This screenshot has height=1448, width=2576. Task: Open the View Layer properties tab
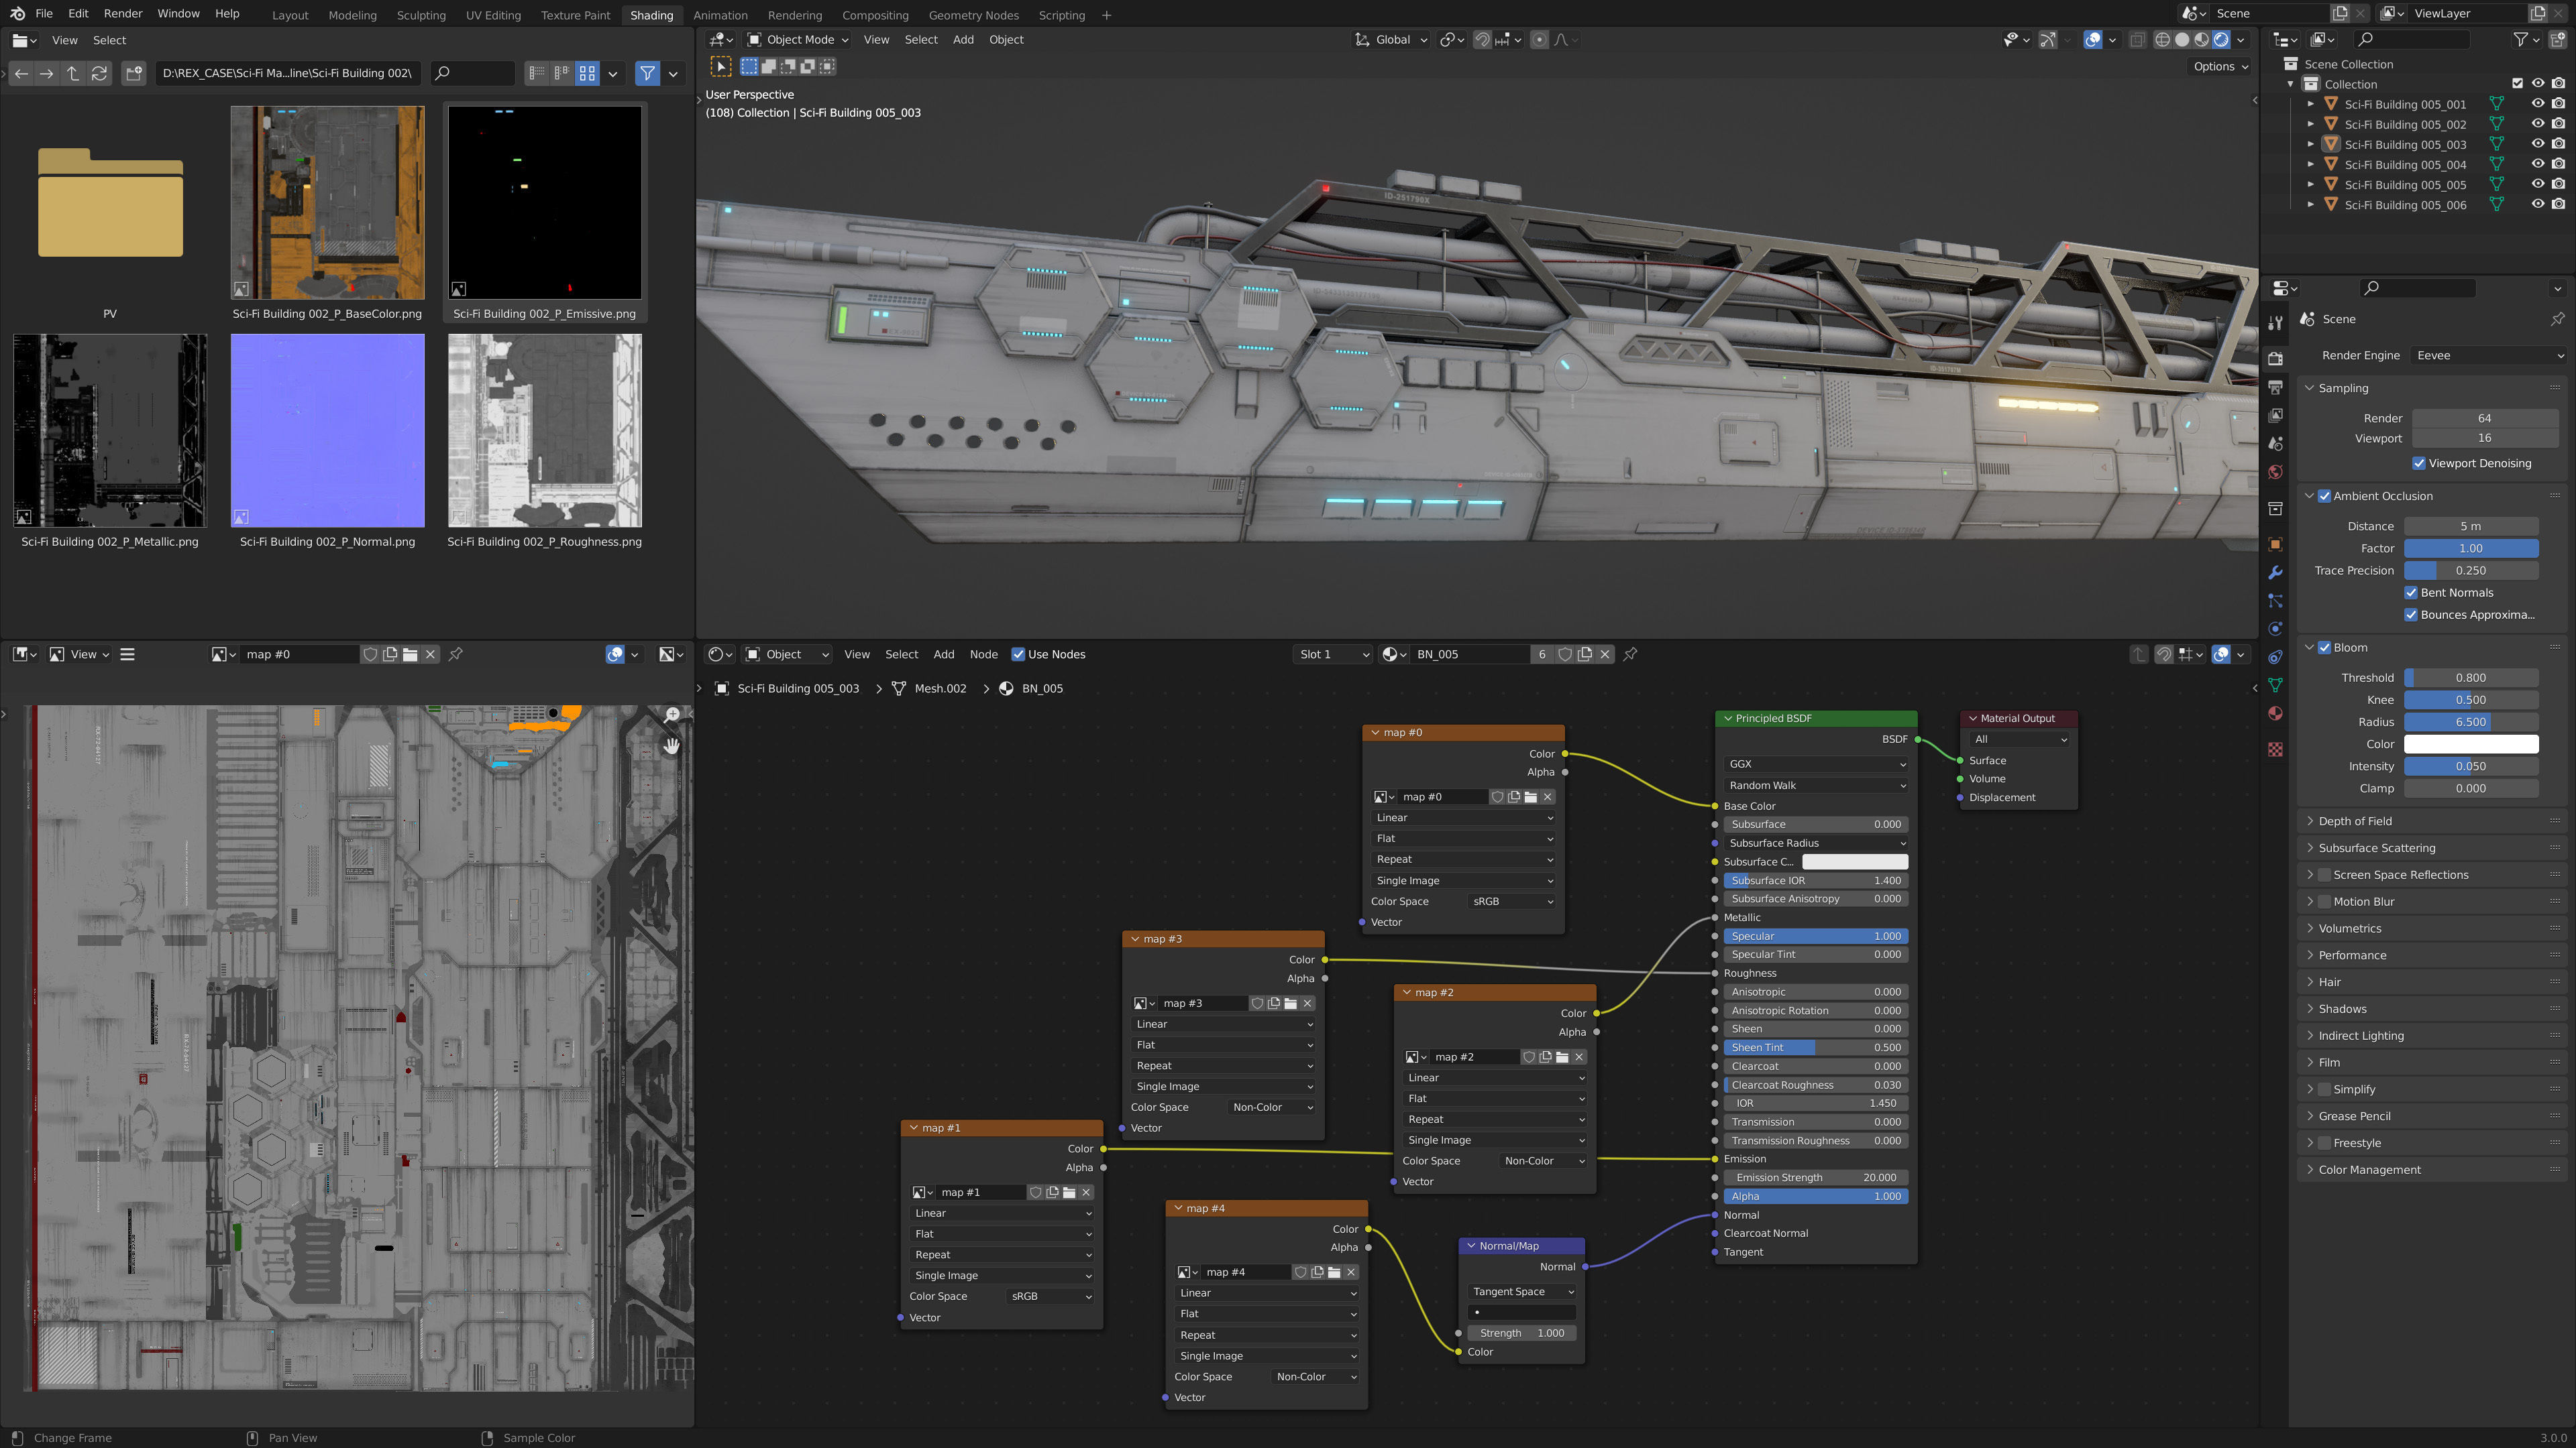click(2275, 415)
